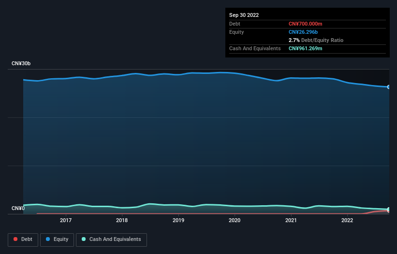Click the Debt label in tooltip

(x=235, y=24)
